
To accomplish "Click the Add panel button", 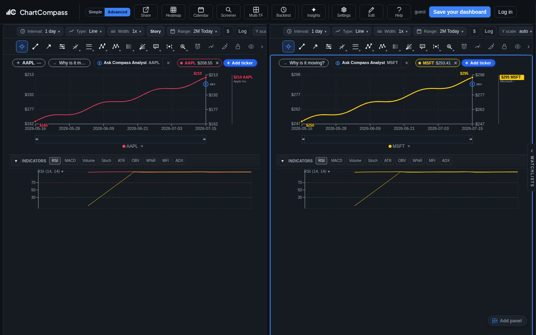I will 507,321.
